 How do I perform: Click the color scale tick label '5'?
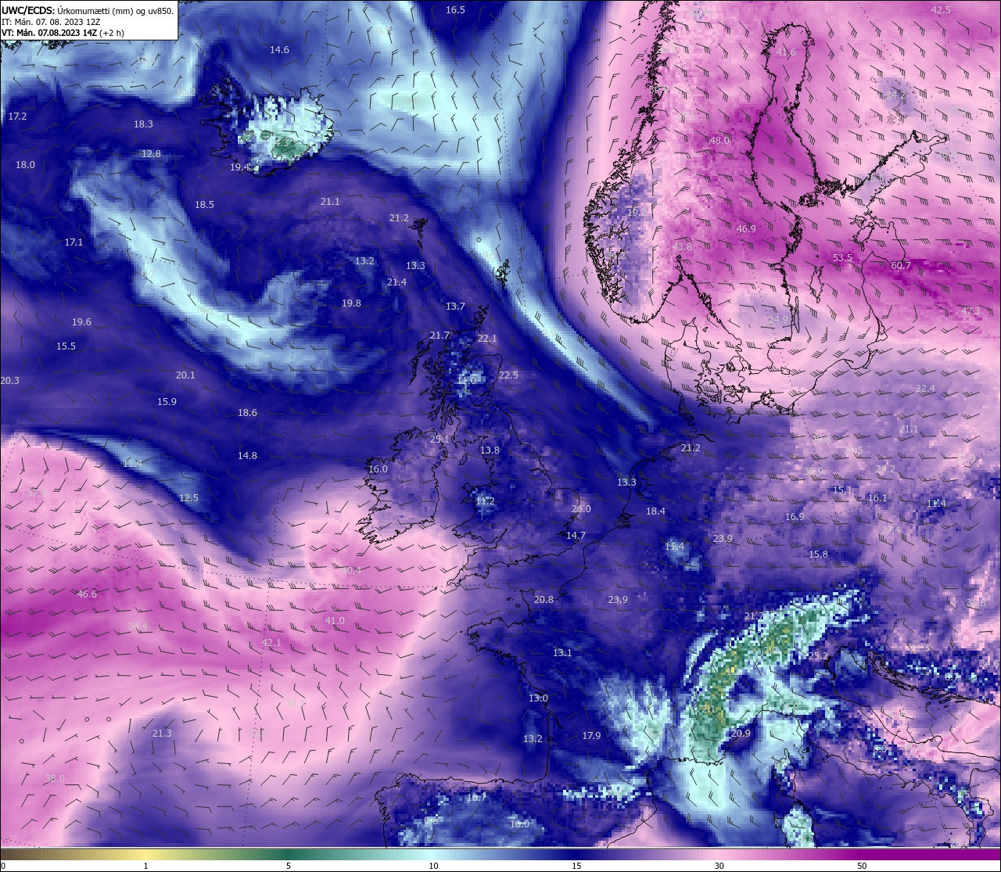(289, 866)
